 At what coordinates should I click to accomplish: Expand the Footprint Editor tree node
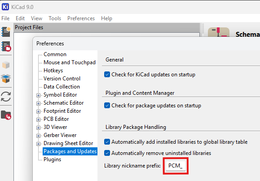[38, 111]
